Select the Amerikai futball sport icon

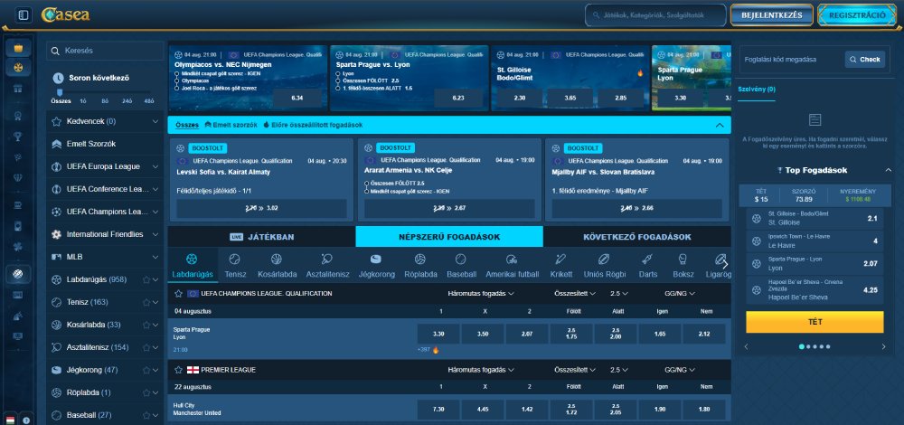click(x=512, y=265)
